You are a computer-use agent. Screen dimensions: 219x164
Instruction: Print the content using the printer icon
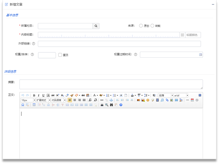pos(102,105)
